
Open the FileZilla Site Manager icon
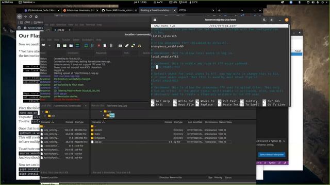[43, 46]
